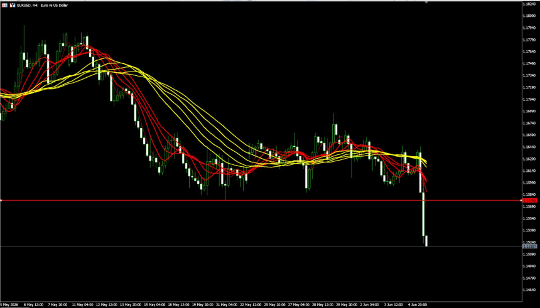Click the 3 Jun 12:00 time label
Image resolution: width=540 pixels, height=308 pixels.
pyautogui.click(x=394, y=305)
